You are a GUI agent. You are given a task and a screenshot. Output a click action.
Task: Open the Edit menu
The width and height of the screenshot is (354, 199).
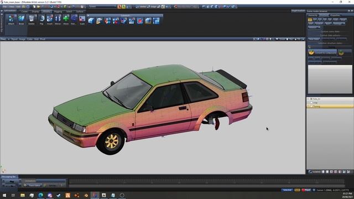[18, 7]
